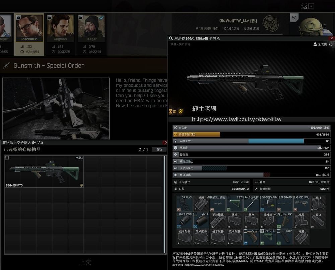
Task: Click the star icon on the 武器专精 mastery row
Action: pyautogui.click(x=175, y=134)
